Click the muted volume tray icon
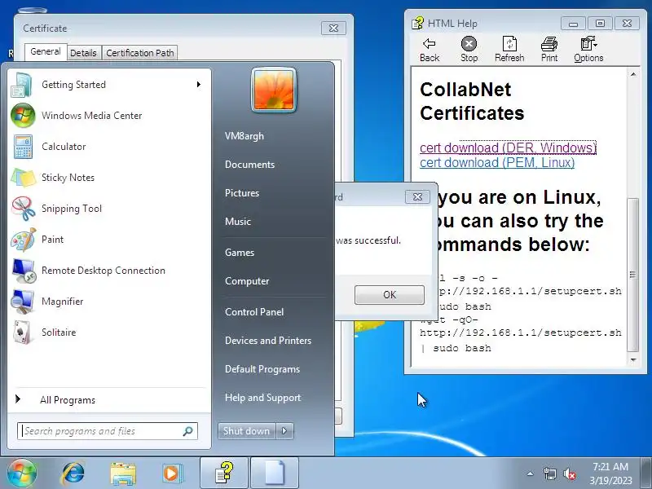The image size is (652, 489). [x=569, y=474]
